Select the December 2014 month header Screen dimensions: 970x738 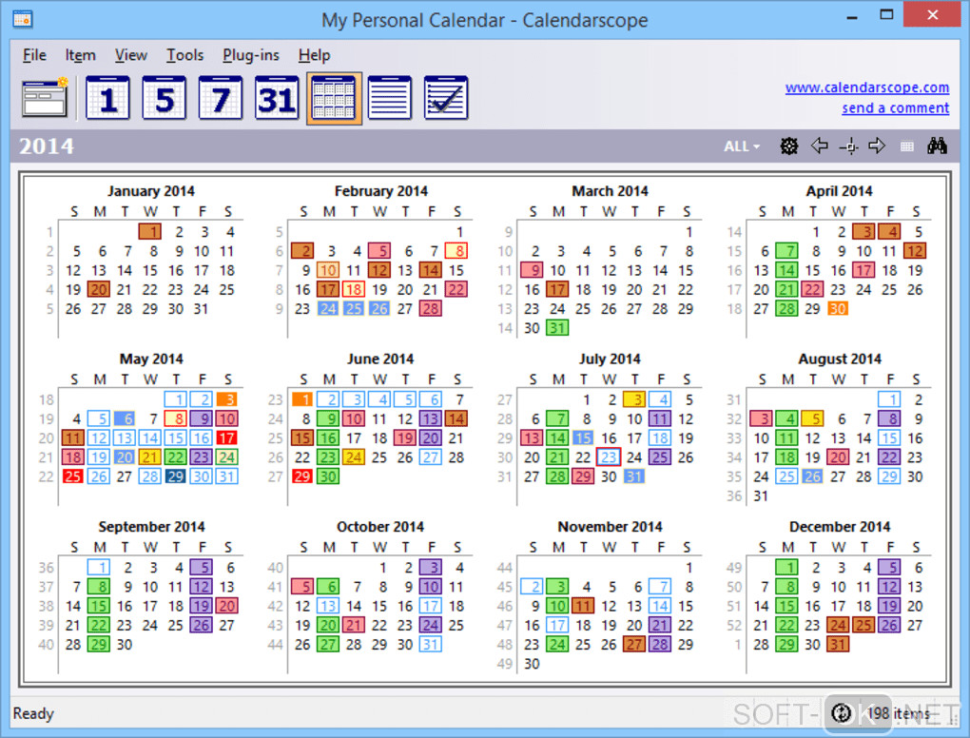[840, 527]
